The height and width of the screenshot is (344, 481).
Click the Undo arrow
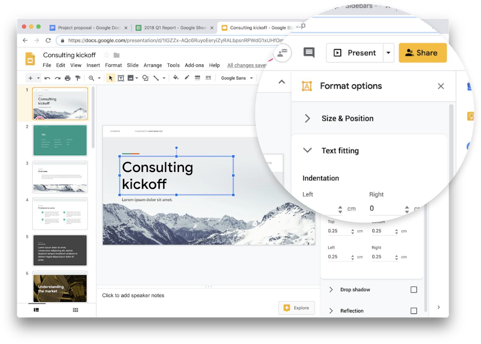47,78
